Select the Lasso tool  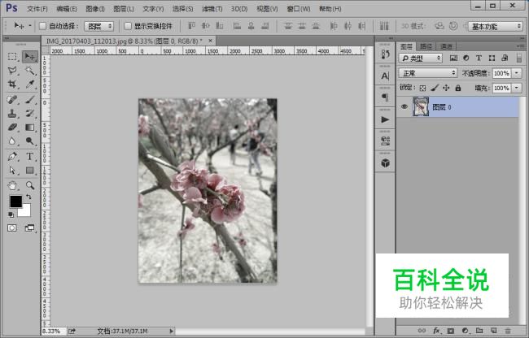pos(12,71)
